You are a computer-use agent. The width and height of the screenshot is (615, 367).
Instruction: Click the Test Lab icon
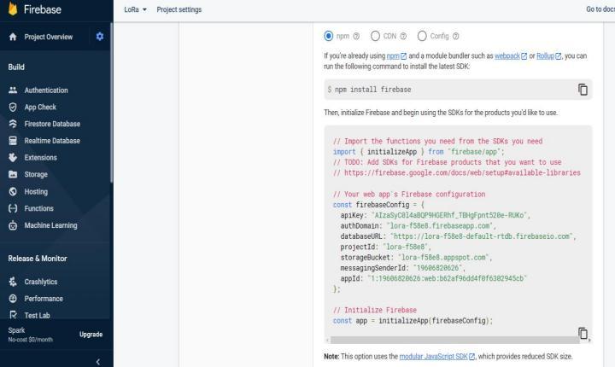pyautogui.click(x=13, y=315)
